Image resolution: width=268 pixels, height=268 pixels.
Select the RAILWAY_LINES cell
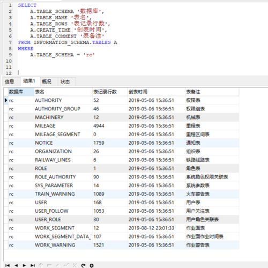(63, 160)
